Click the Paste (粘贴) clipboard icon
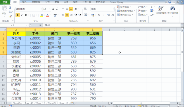This screenshot has width=184, height=107. click(x=4, y=9)
